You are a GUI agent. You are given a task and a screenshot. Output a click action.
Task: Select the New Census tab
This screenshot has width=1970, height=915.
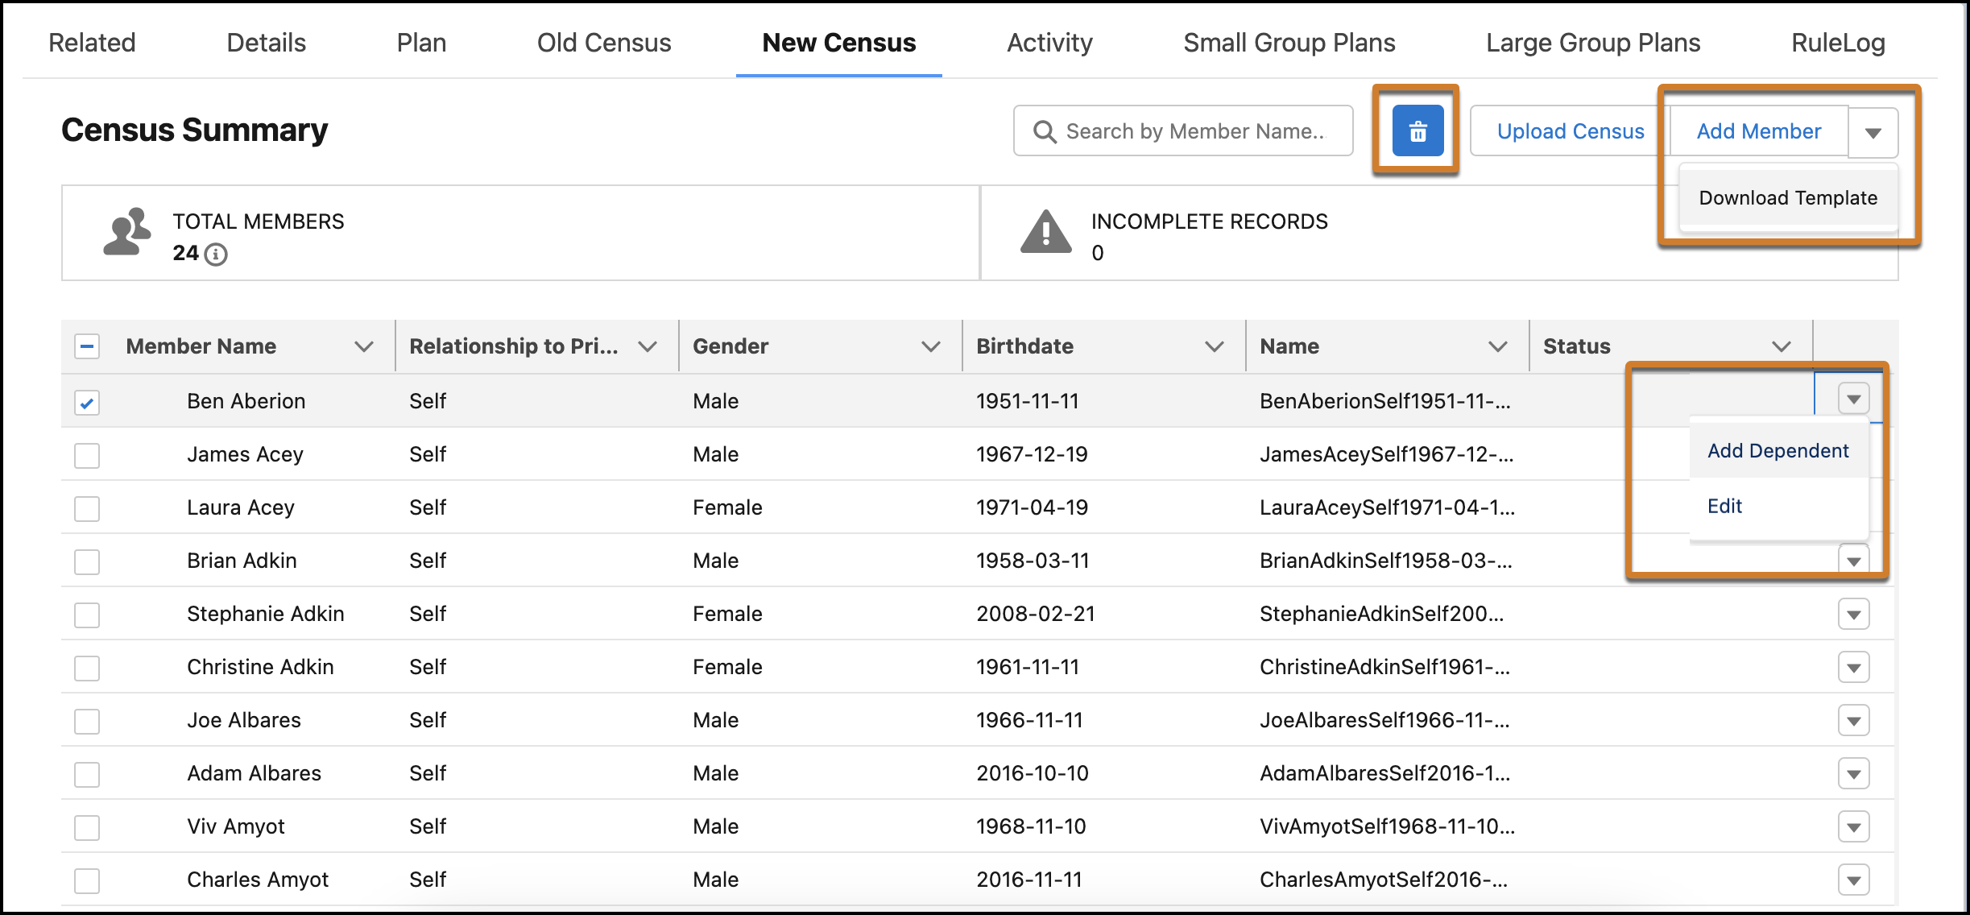tap(839, 43)
